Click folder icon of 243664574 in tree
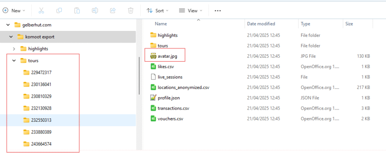386x153 pixels. (x=26, y=144)
